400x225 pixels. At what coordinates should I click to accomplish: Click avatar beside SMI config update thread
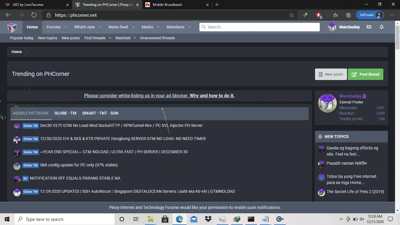click(17, 166)
